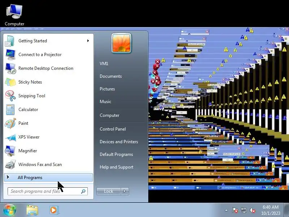Click the search magnifying glass icon
This screenshot has height=217, width=289.
pos(83,191)
